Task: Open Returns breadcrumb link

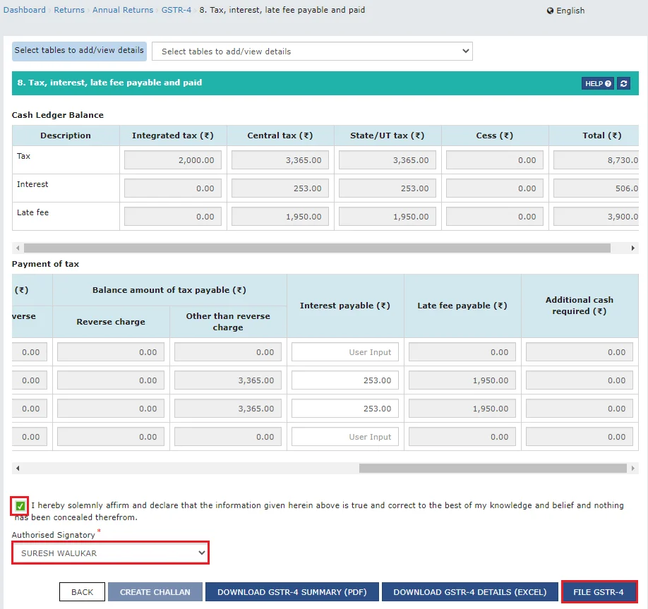Action: tap(69, 10)
